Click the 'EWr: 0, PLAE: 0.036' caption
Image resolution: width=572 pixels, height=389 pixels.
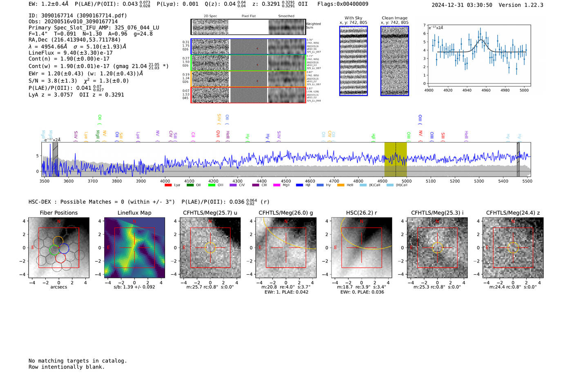pos(362,292)
